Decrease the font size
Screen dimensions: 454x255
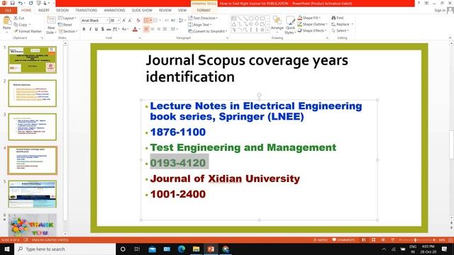point(130,21)
